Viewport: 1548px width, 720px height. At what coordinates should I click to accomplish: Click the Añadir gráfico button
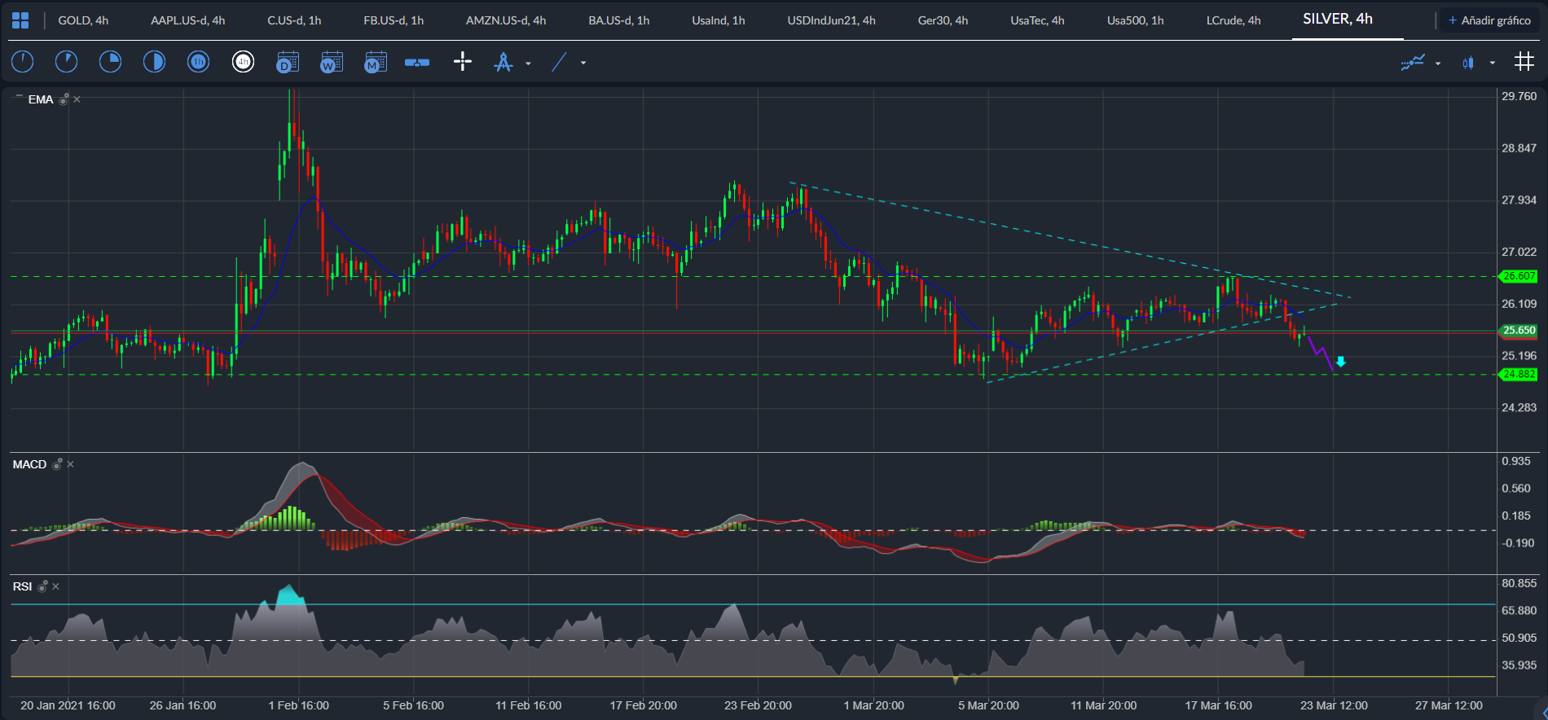coord(1489,20)
